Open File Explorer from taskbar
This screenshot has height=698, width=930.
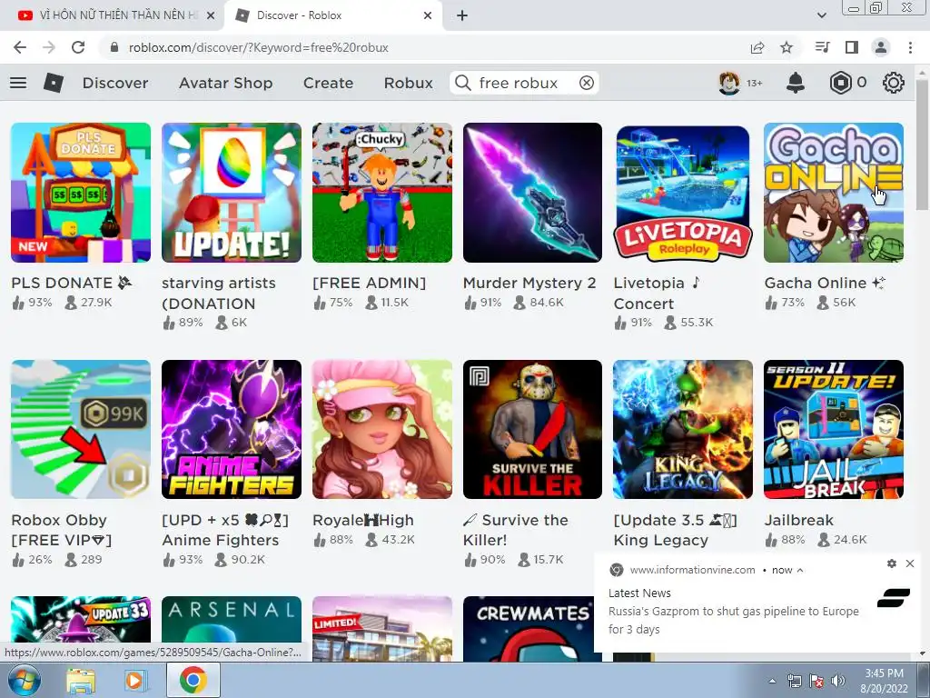pos(81,680)
